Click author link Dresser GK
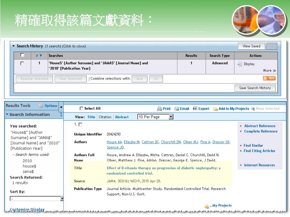Viewport: 290px width, 217px height. tap(221, 142)
